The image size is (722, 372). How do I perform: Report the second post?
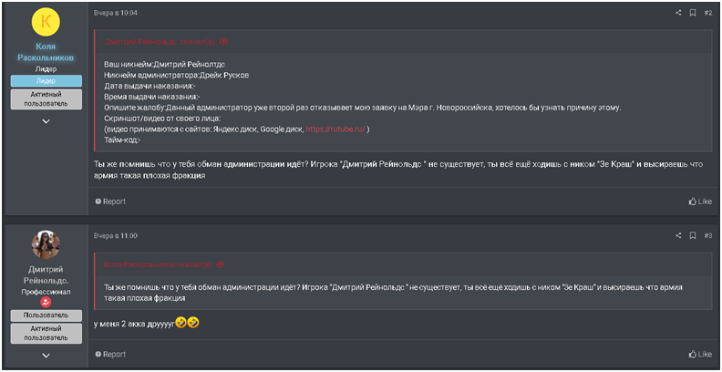pyautogui.click(x=110, y=354)
